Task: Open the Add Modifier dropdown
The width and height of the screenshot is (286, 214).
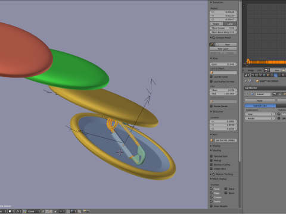Action: coord(265,88)
